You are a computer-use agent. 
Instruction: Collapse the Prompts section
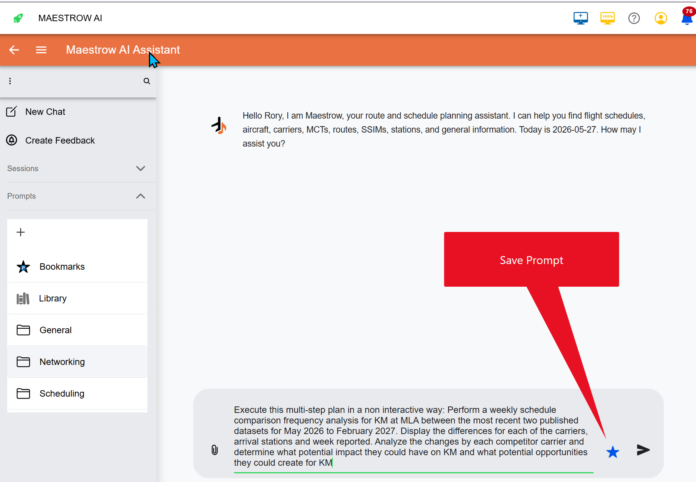pyautogui.click(x=141, y=196)
